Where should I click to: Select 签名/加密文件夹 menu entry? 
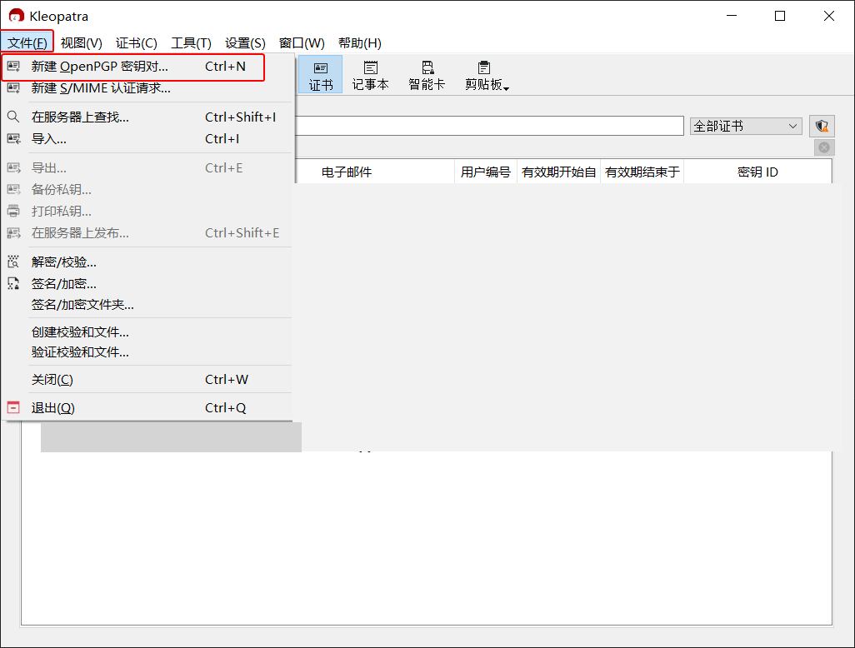click(x=147, y=305)
